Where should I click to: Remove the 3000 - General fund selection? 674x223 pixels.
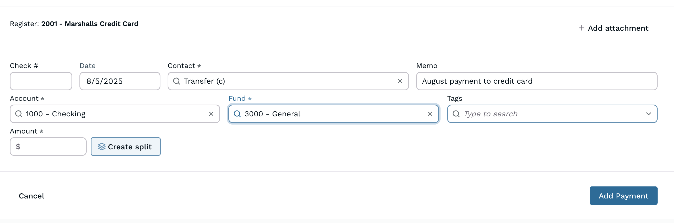click(430, 114)
